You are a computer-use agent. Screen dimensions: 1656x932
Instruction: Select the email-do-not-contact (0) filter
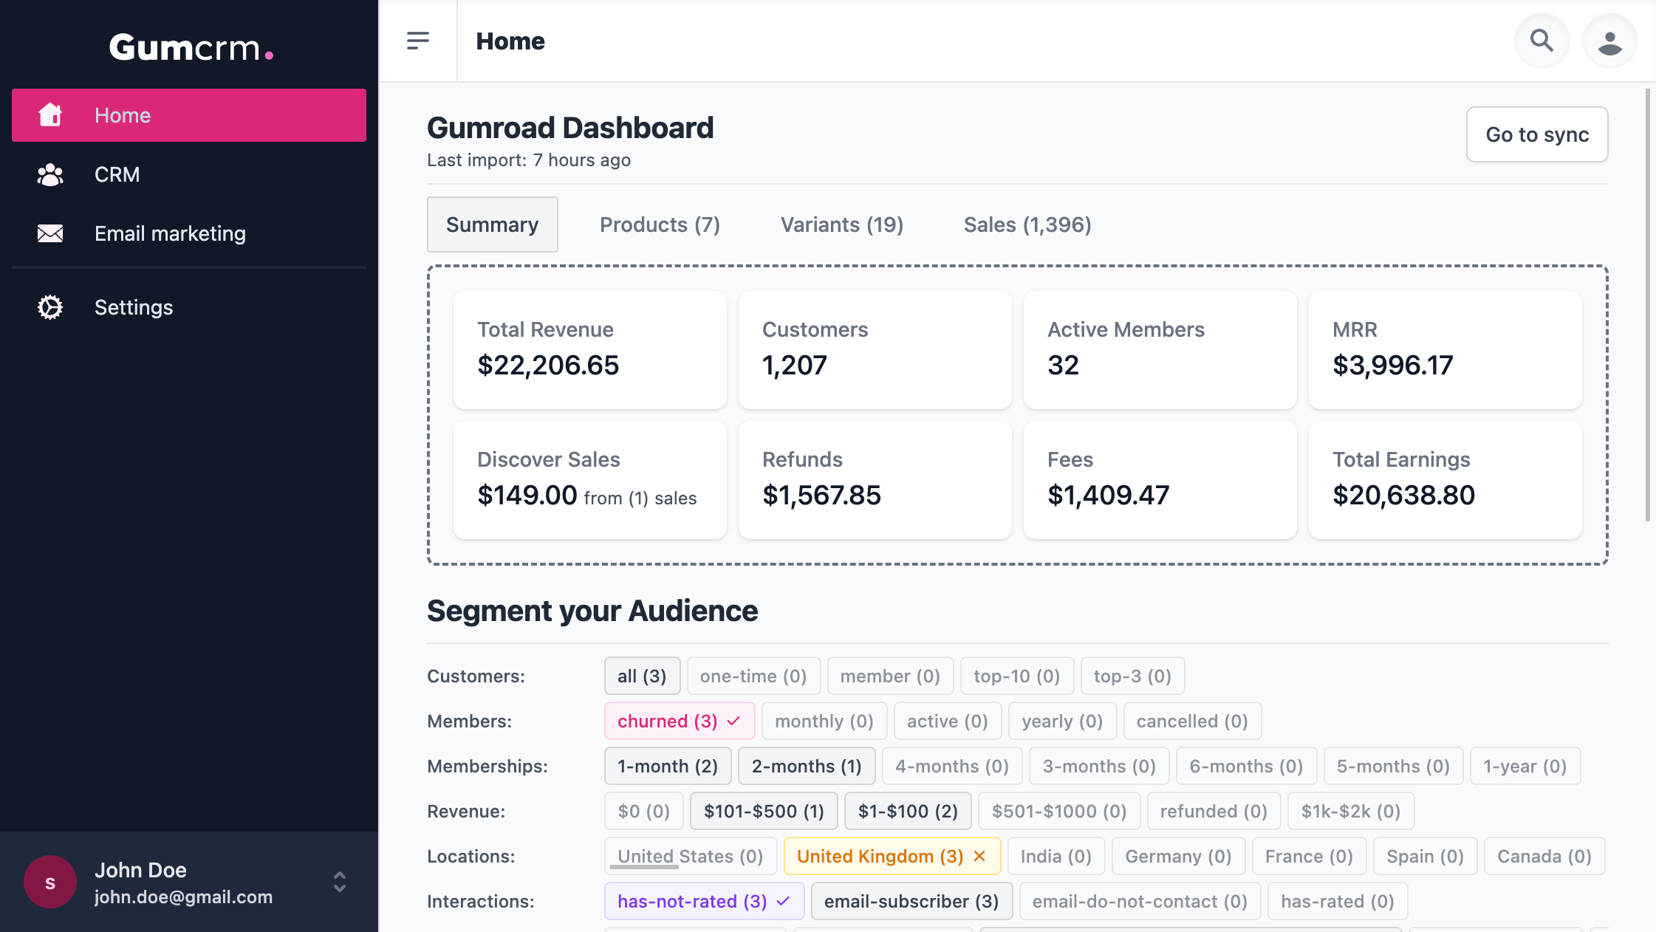1140,901
